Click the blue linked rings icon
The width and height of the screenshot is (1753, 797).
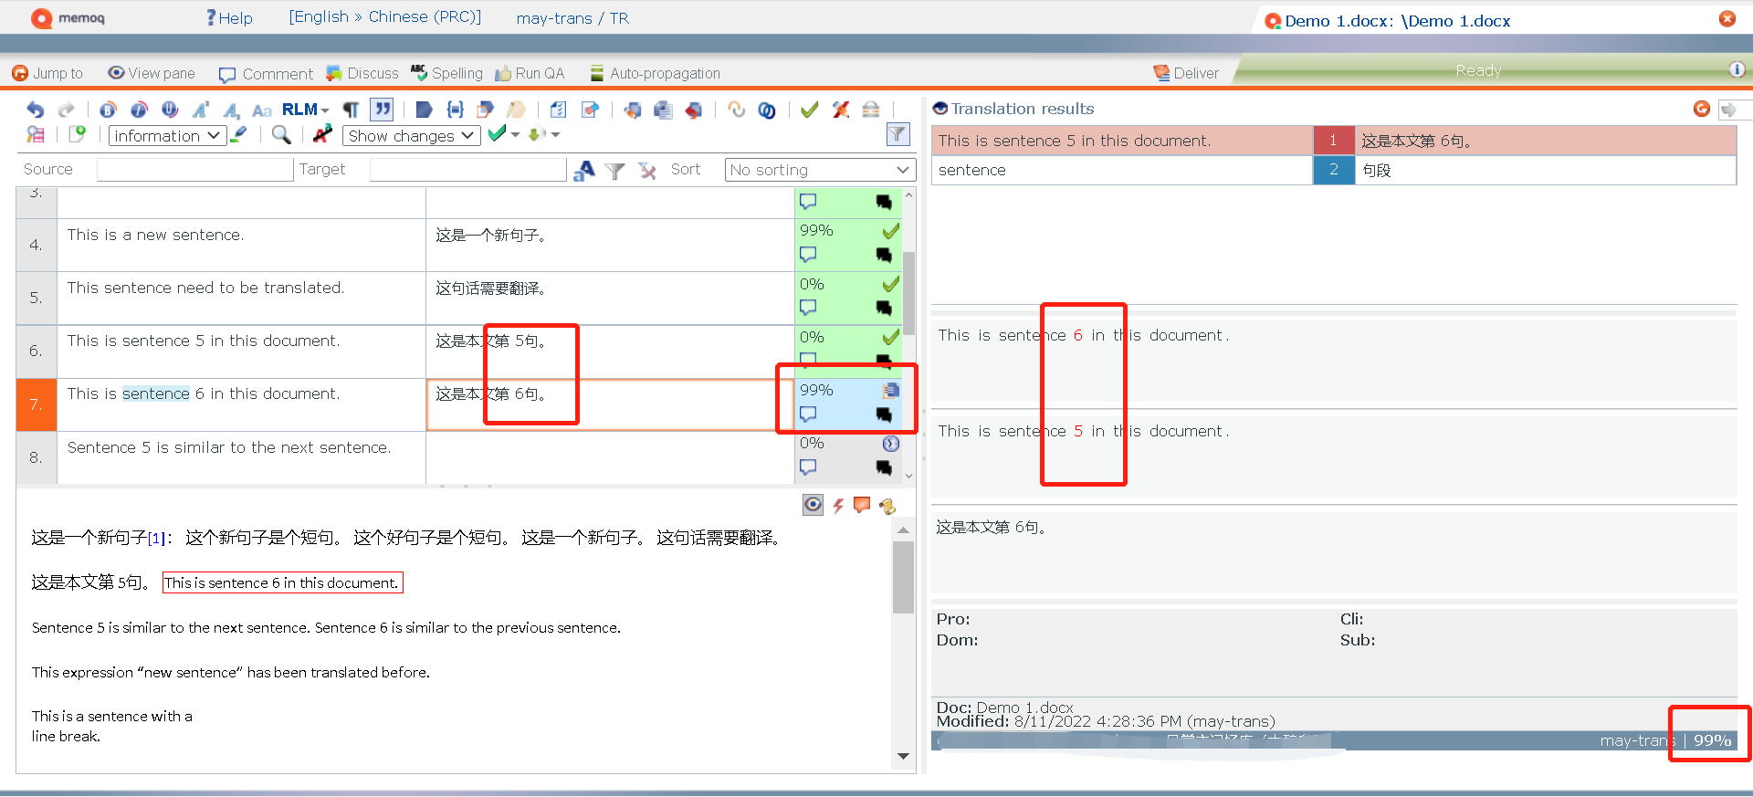[767, 110]
